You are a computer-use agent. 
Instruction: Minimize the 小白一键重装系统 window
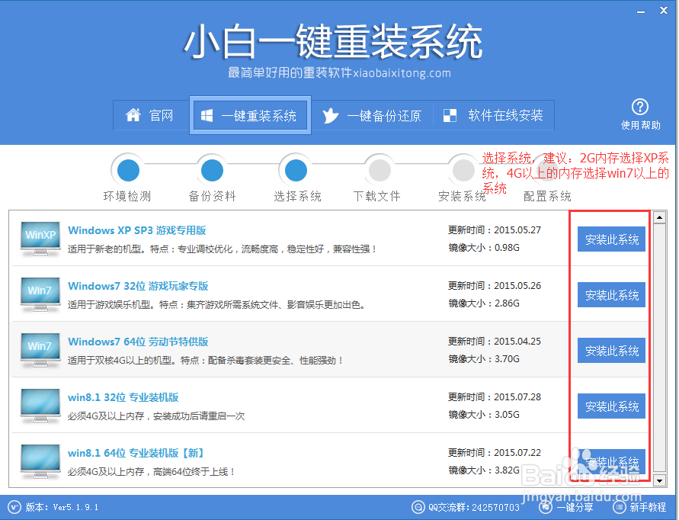pos(641,11)
